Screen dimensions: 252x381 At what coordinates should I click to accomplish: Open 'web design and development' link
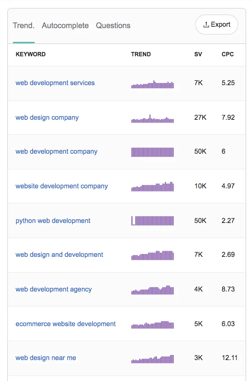tap(59, 255)
